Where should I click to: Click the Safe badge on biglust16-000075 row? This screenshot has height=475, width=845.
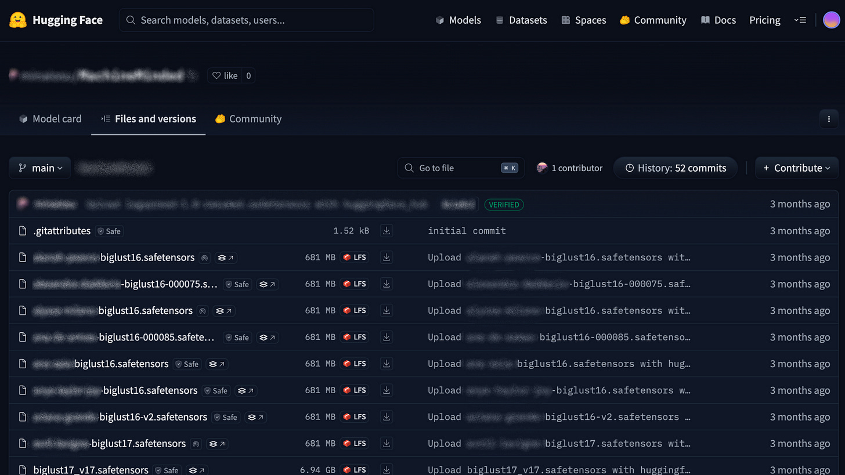(x=238, y=284)
